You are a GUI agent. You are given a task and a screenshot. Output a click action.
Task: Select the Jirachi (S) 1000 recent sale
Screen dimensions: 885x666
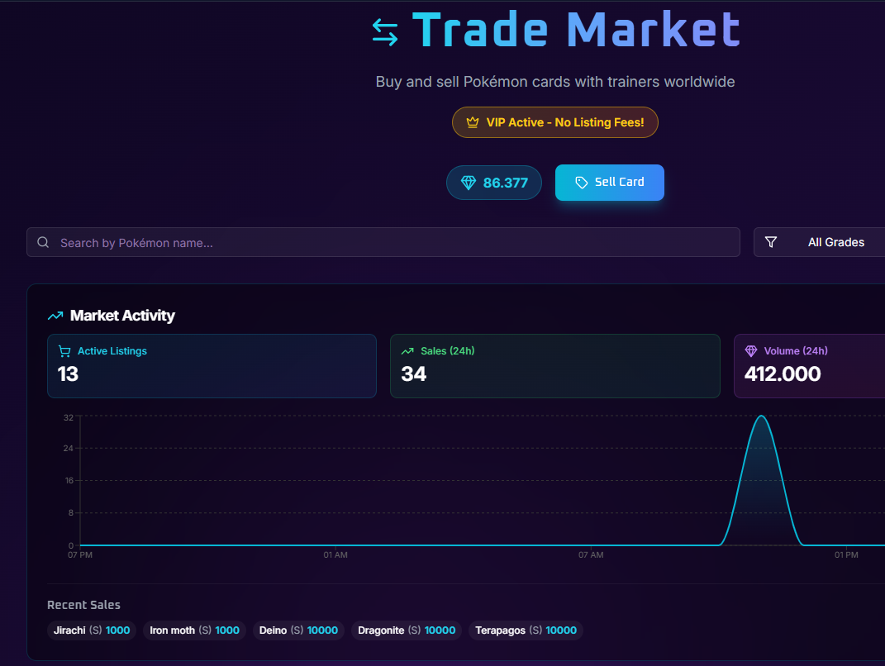pyautogui.click(x=92, y=630)
